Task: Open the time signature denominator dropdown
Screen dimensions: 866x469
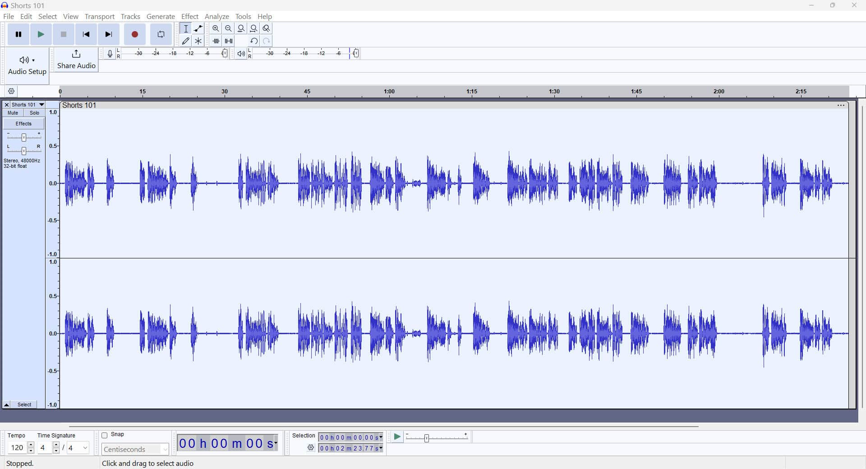Action: point(84,448)
